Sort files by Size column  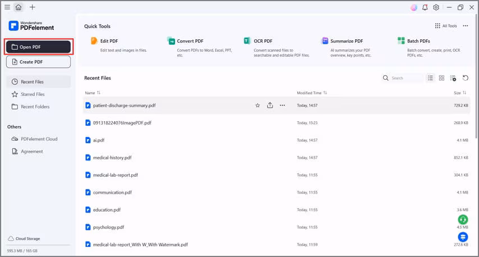[460, 93]
